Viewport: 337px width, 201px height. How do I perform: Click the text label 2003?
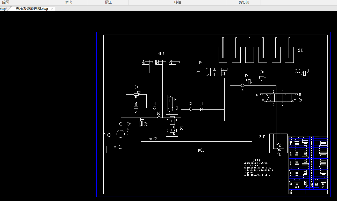300,50
